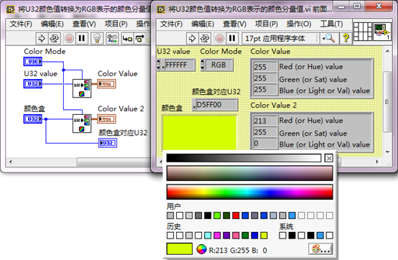Click the Step Into icon
This screenshot has height=260, width=398.
[127, 38]
